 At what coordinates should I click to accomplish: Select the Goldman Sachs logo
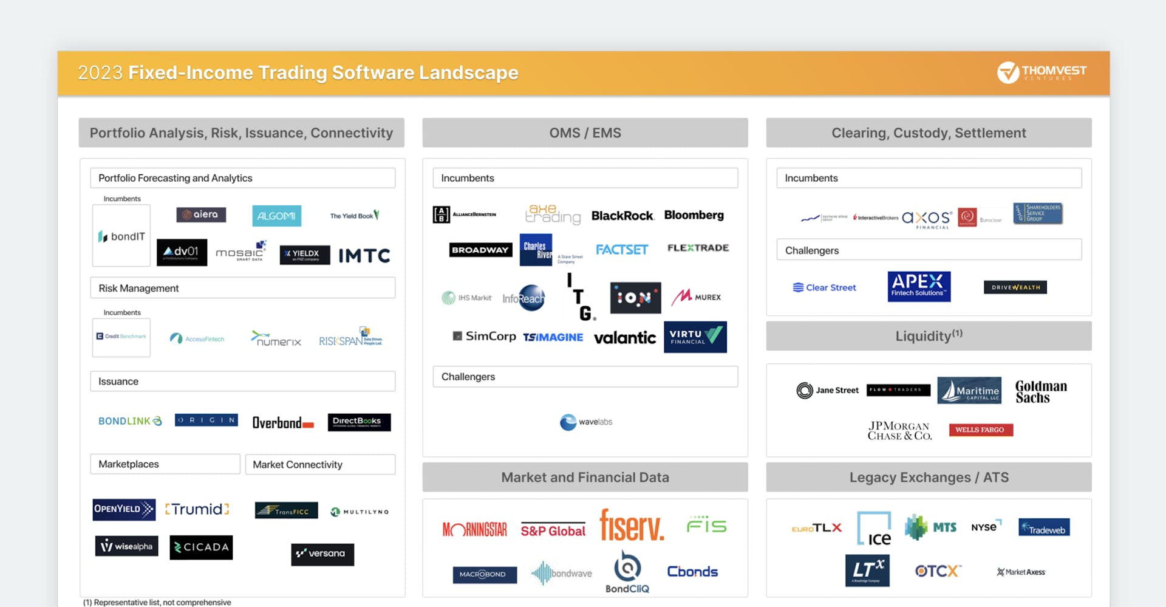[x=1041, y=392]
